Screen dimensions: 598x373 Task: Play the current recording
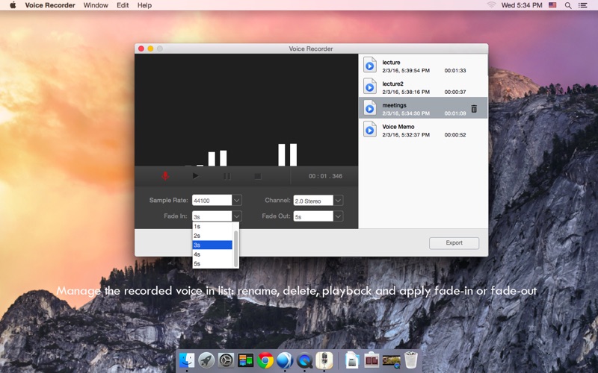pyautogui.click(x=195, y=176)
